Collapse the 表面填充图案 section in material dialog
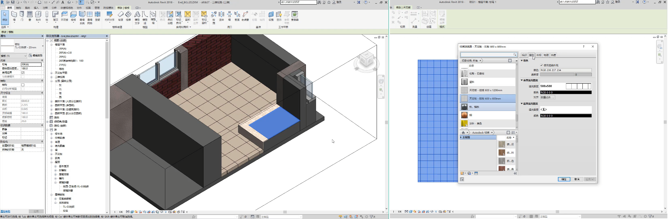The height and width of the screenshot is (219, 668). [522, 80]
